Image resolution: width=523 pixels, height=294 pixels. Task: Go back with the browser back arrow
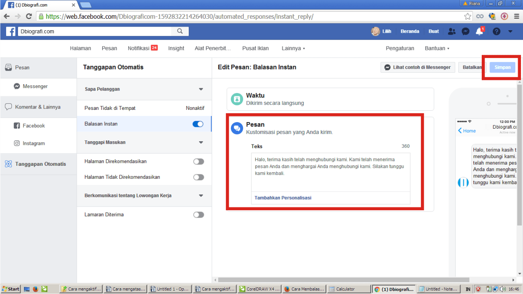7,16
